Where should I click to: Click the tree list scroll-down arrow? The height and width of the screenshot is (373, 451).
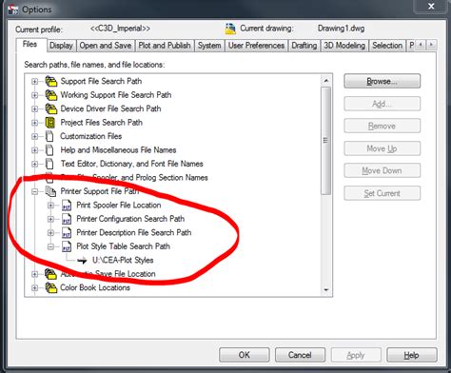coord(325,290)
